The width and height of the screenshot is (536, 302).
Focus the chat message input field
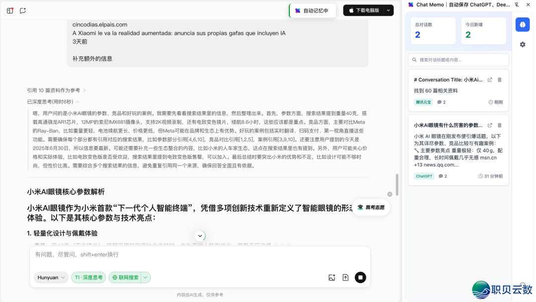point(200,254)
